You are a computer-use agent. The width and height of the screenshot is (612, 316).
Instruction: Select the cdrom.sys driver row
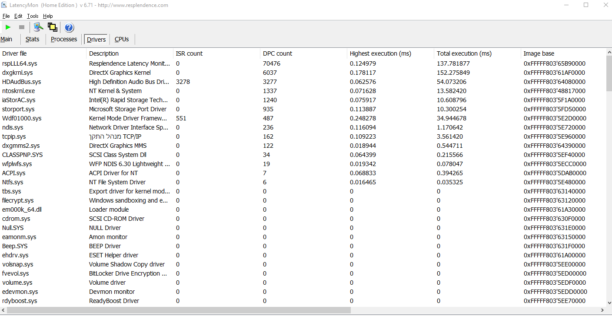click(x=303, y=219)
